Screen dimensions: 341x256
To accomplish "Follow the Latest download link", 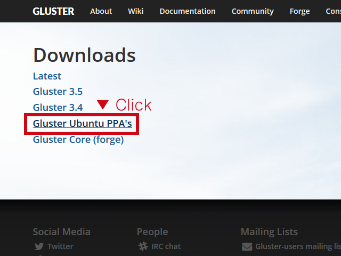I will [47, 76].
